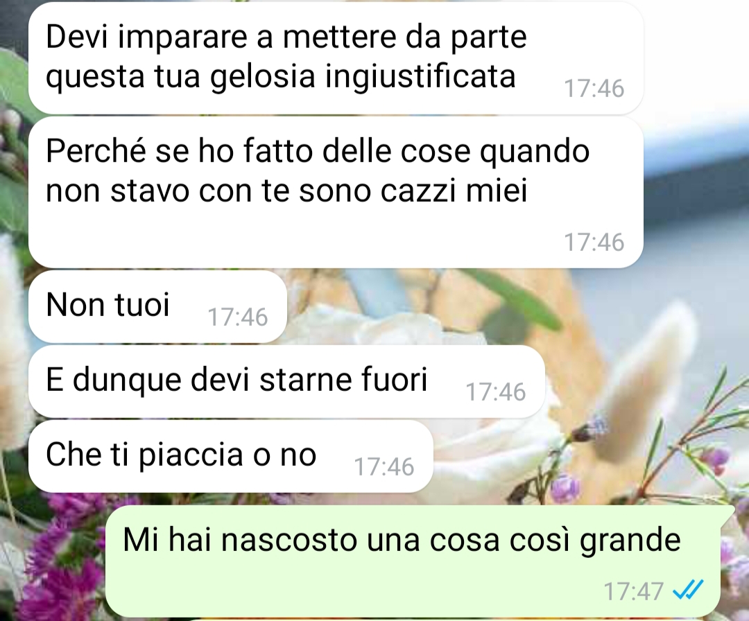749x621 pixels.
Task: Select the message starting 'Perché se ho fatto'
Action: pyautogui.click(x=336, y=193)
